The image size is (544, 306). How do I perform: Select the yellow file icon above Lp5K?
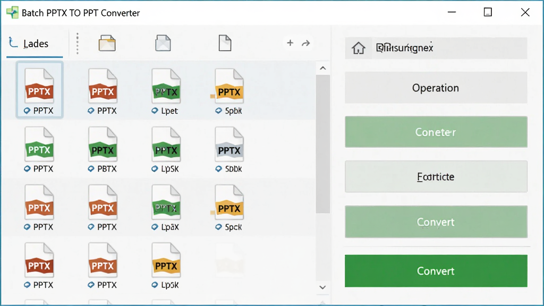click(x=166, y=260)
